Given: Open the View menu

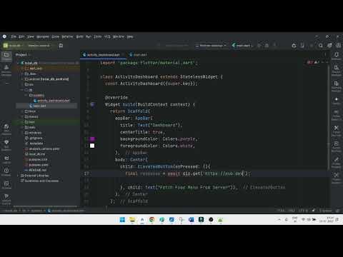Looking at the screenshot, I should (x=31, y=36).
